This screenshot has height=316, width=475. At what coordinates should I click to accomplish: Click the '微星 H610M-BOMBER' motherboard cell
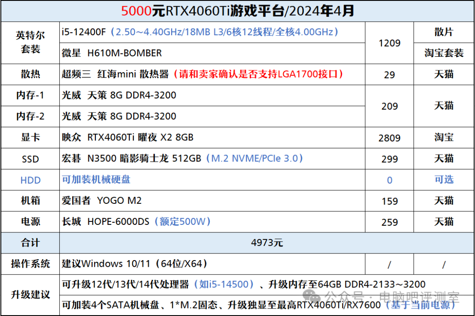[212, 53]
